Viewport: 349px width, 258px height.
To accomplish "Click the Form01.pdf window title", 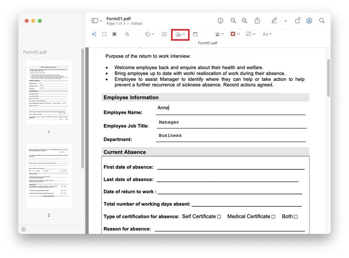I will click(118, 19).
